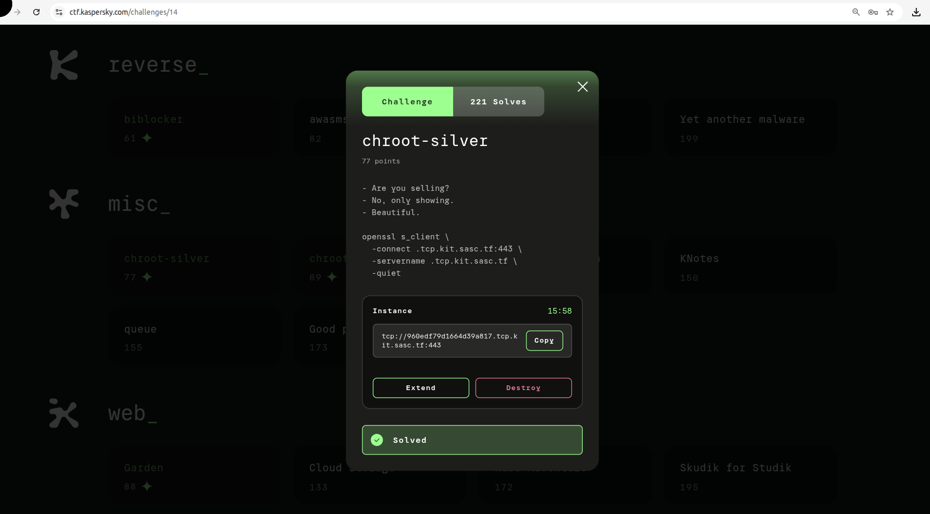Open the 221 Solves tab

tap(498, 102)
